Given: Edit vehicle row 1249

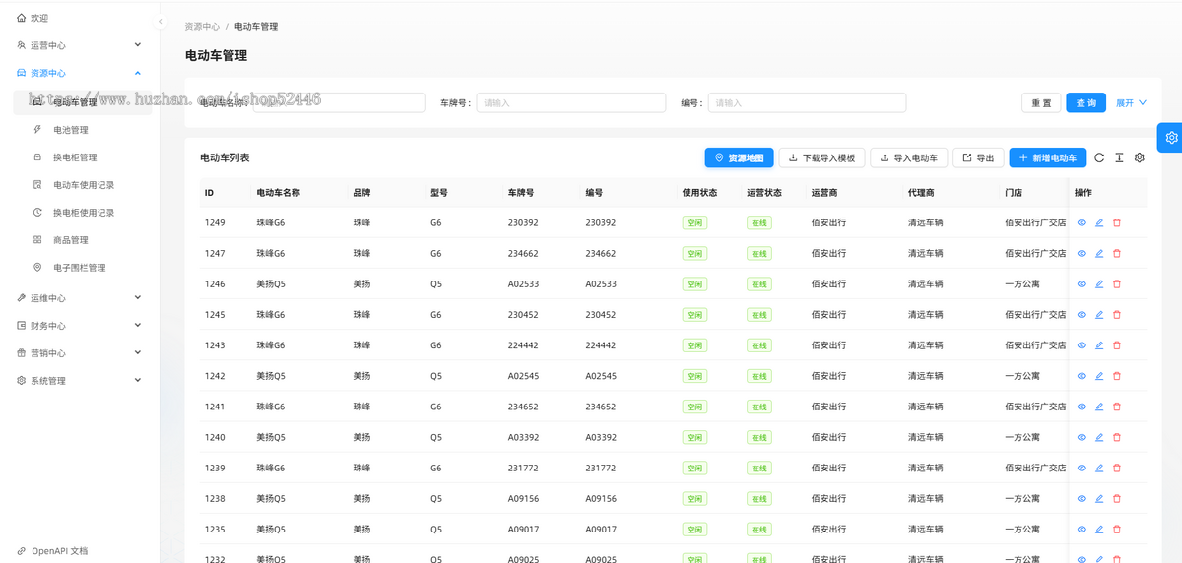Looking at the screenshot, I should pos(1099,222).
